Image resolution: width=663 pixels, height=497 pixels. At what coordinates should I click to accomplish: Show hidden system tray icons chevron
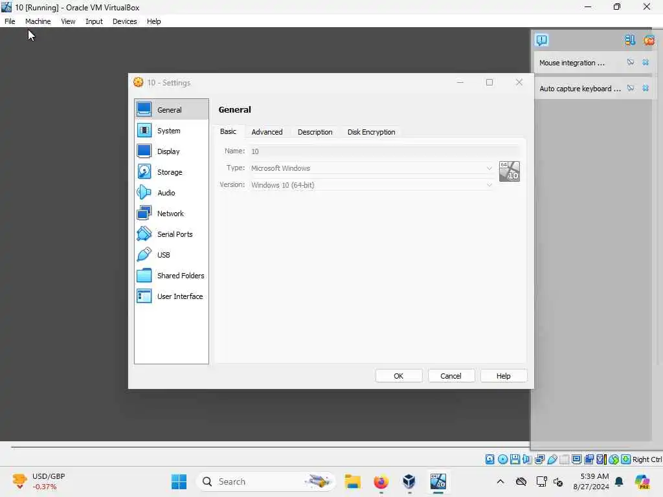click(500, 481)
